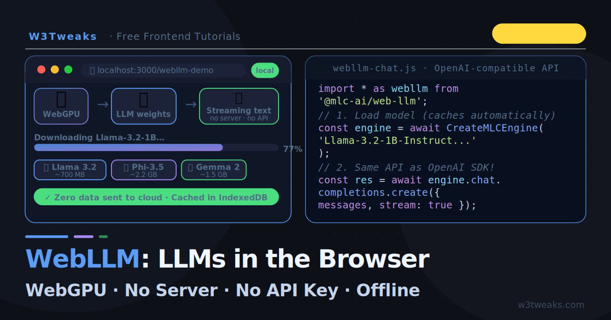The height and width of the screenshot is (320, 611).
Task: Click the red window dot
Action: point(41,70)
